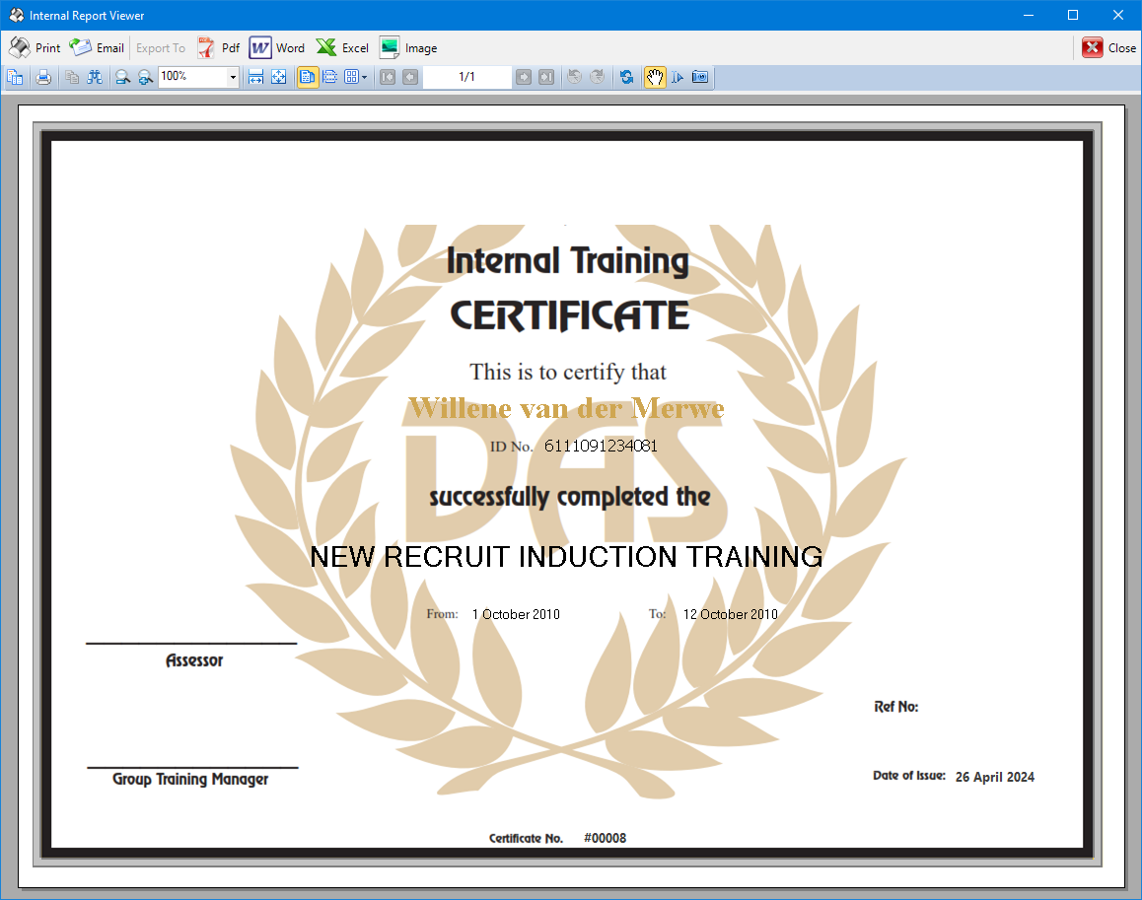Click navigate forward arrow icon
The height and width of the screenshot is (900, 1142).
[598, 77]
